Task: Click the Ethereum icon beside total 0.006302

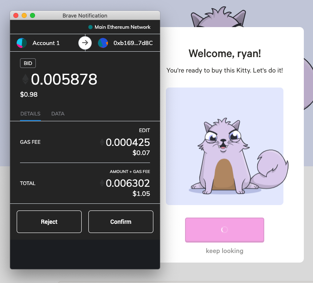Action: (102, 183)
